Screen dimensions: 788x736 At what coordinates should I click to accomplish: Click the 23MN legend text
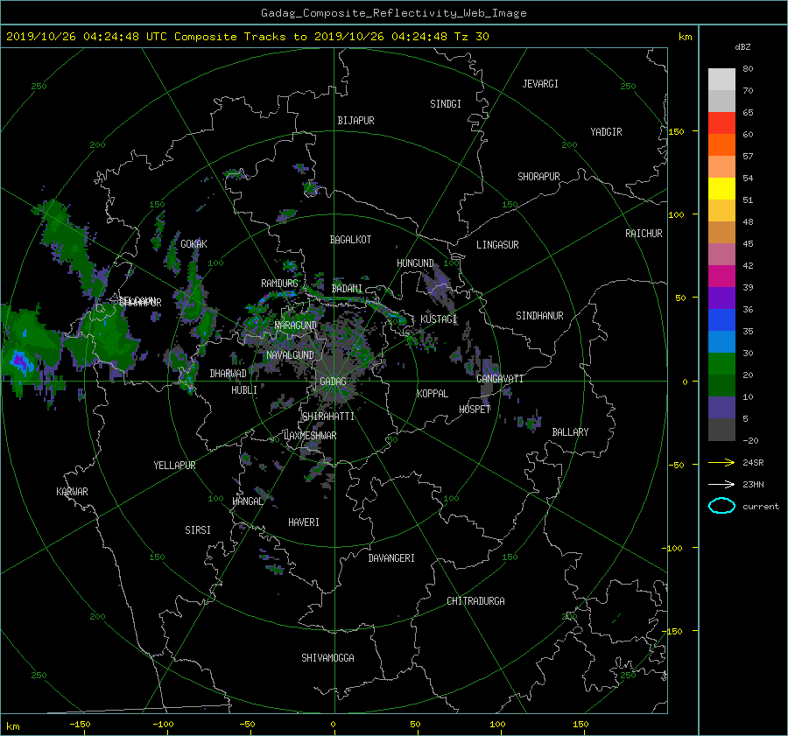pyautogui.click(x=753, y=485)
